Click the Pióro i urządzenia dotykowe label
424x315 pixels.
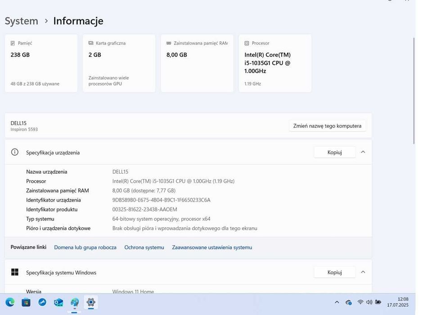[59, 228]
